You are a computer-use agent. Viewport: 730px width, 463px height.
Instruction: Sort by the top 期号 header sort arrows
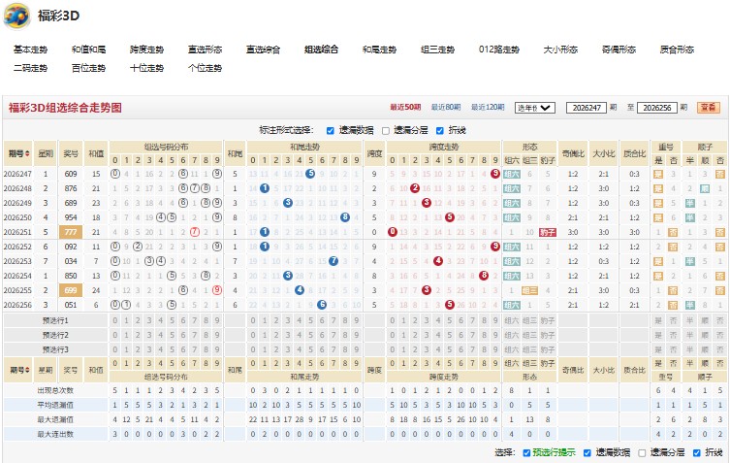tap(27, 153)
